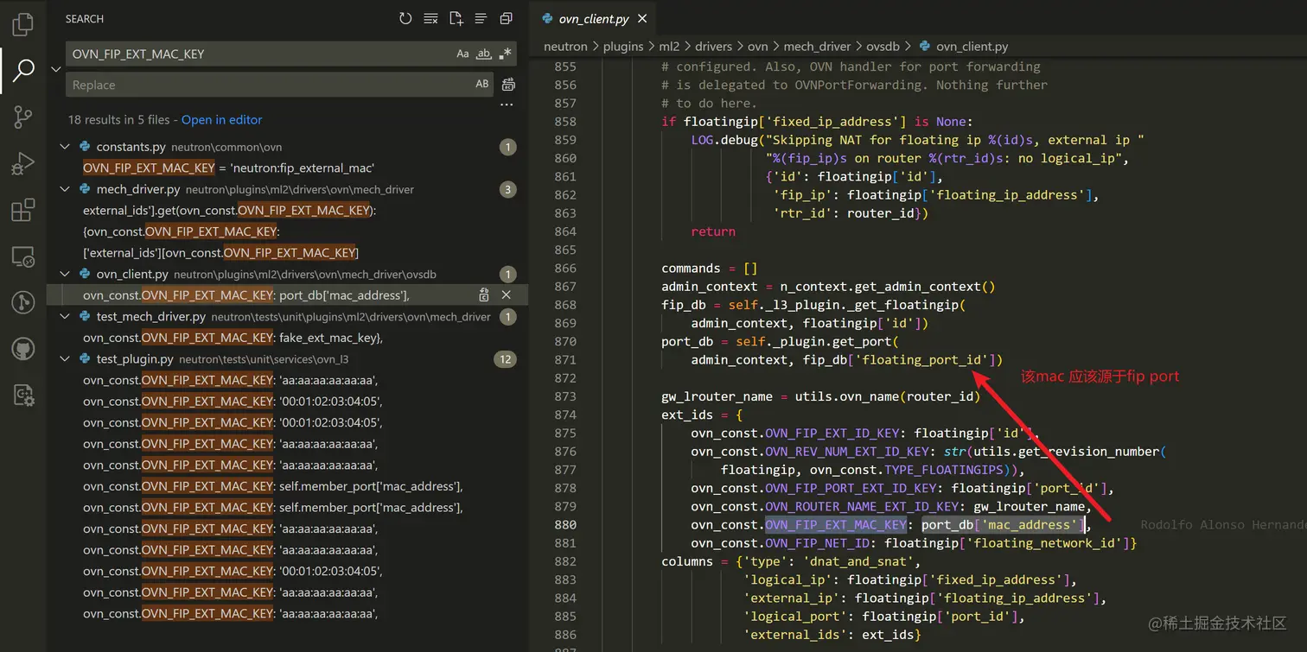This screenshot has height=652, width=1307.
Task: Clear all search results
Action: (x=430, y=19)
